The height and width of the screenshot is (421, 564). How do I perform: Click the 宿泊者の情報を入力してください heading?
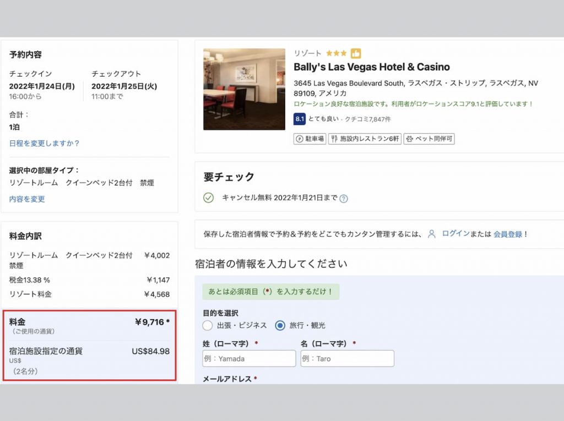coord(271,264)
